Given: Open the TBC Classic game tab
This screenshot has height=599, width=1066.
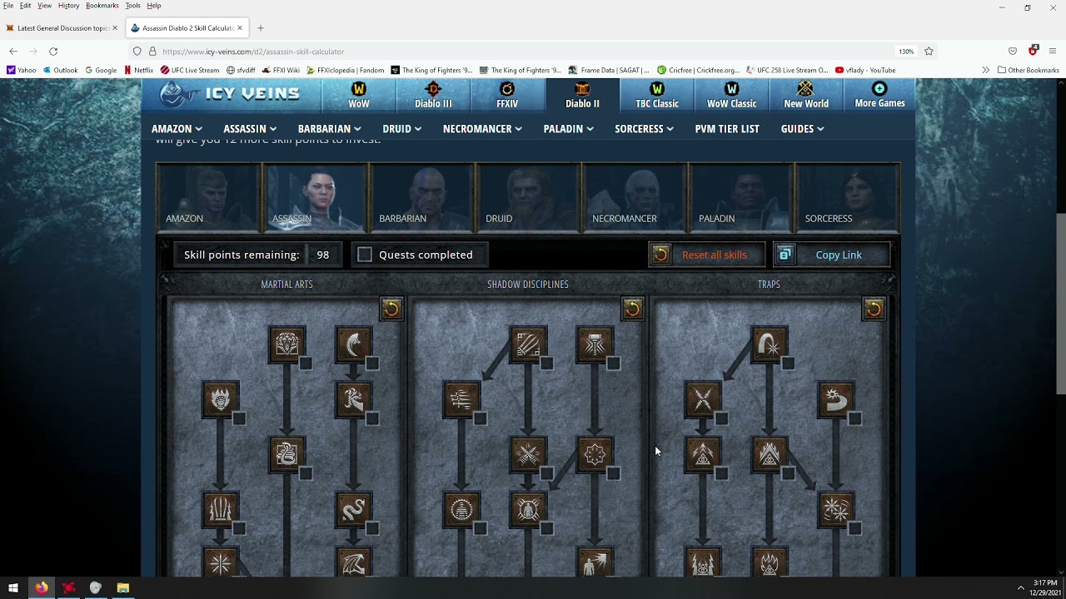Looking at the screenshot, I should click(657, 96).
